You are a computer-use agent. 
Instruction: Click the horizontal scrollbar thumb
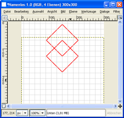pyautogui.click(x=62, y=106)
